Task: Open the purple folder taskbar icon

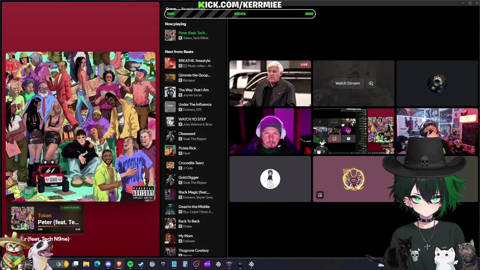Action: [207, 264]
